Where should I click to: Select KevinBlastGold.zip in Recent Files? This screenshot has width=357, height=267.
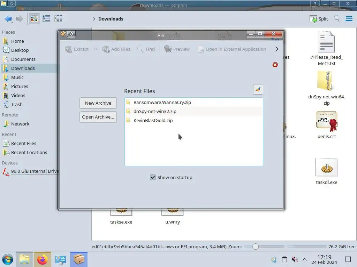(193, 121)
